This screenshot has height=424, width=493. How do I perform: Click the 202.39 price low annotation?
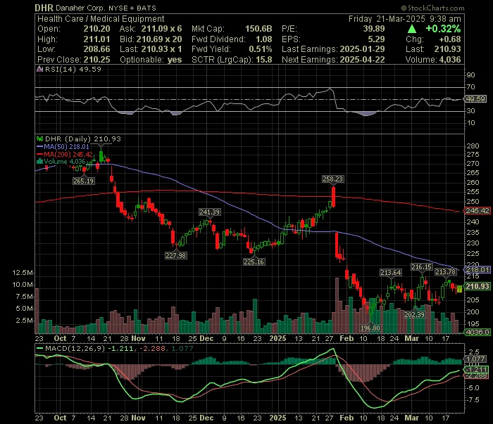pos(414,314)
